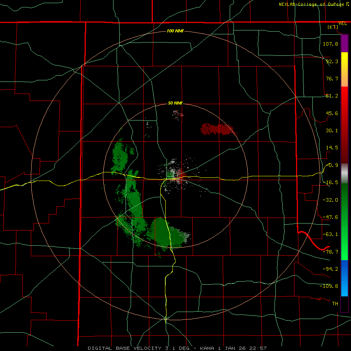The width and height of the screenshot is (351, 351).
Task: Click the VEL legend title
Action: [x=342, y=23]
